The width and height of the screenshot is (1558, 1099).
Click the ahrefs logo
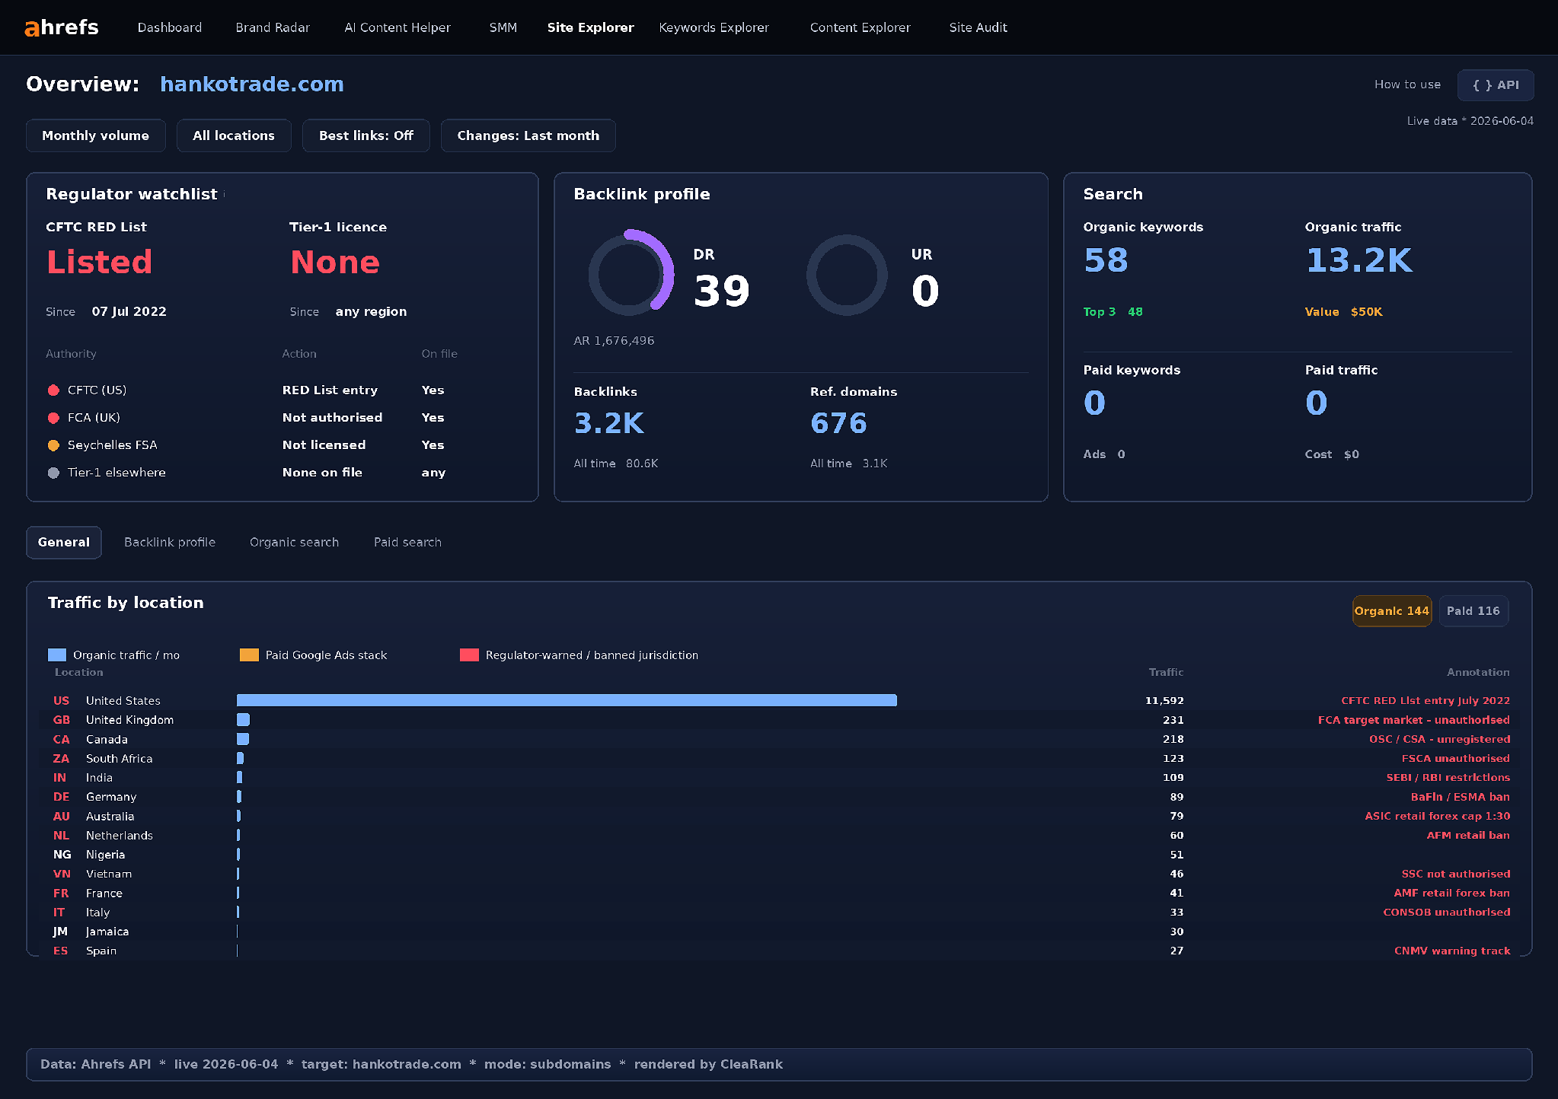[62, 27]
